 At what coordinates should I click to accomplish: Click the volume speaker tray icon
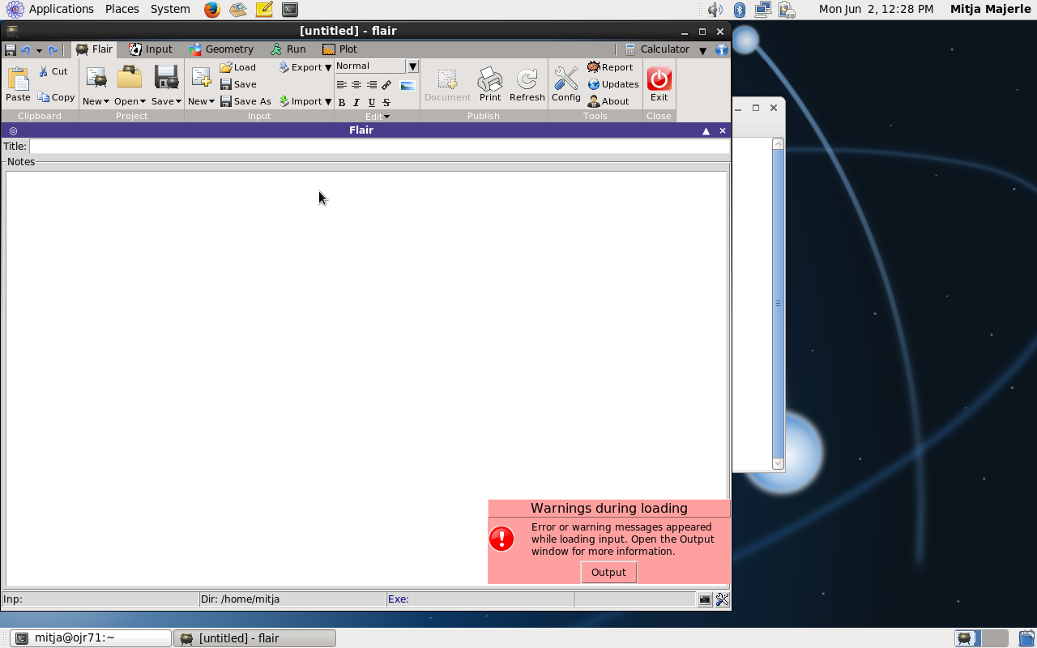pyautogui.click(x=715, y=10)
